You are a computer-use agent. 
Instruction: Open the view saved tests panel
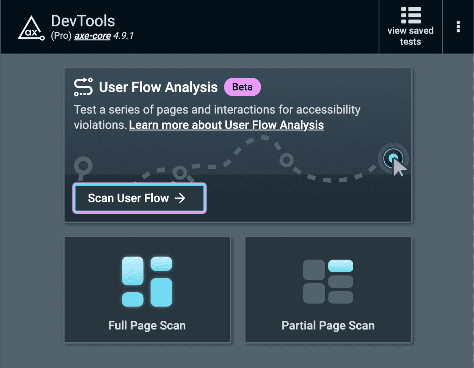point(411,27)
